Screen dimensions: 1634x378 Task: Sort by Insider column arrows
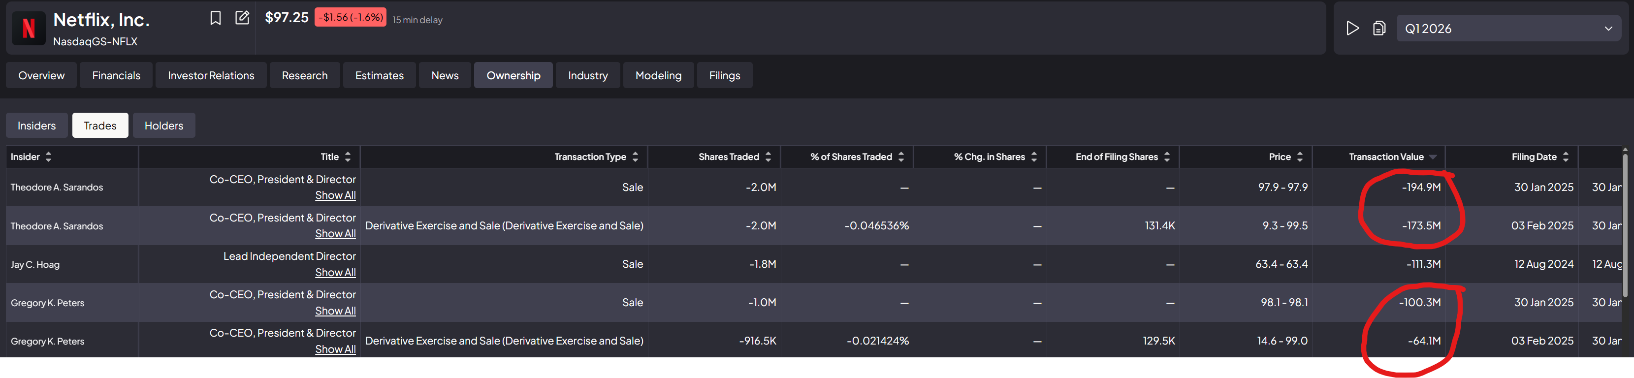point(48,157)
